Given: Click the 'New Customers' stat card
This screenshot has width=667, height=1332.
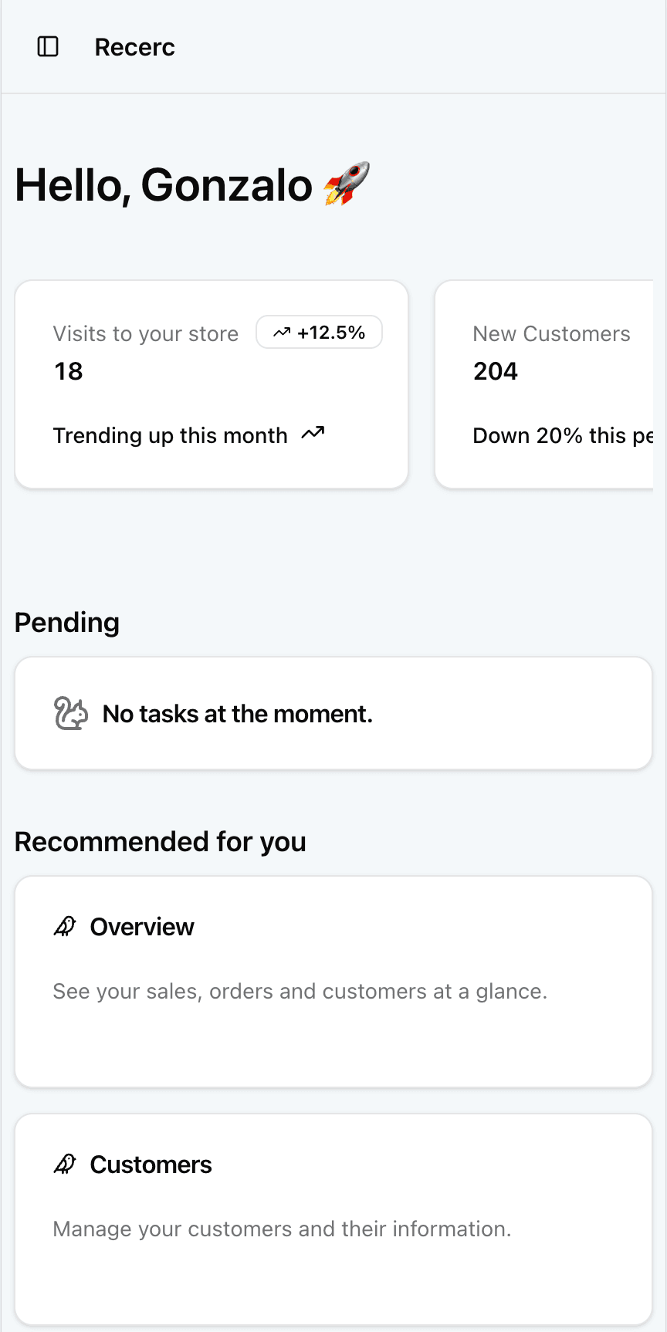Looking at the screenshot, I should pyautogui.click(x=553, y=384).
